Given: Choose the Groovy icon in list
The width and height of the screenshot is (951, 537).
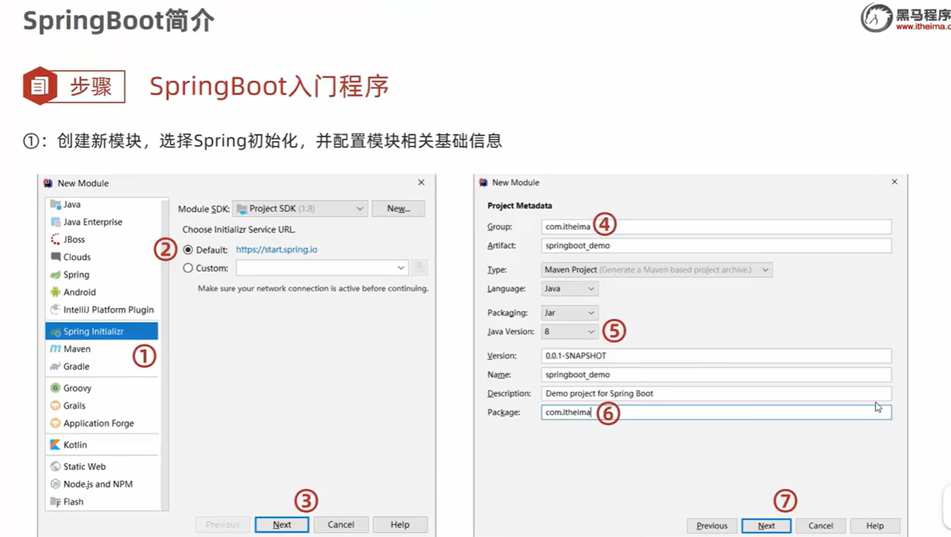Looking at the screenshot, I should click(x=56, y=388).
